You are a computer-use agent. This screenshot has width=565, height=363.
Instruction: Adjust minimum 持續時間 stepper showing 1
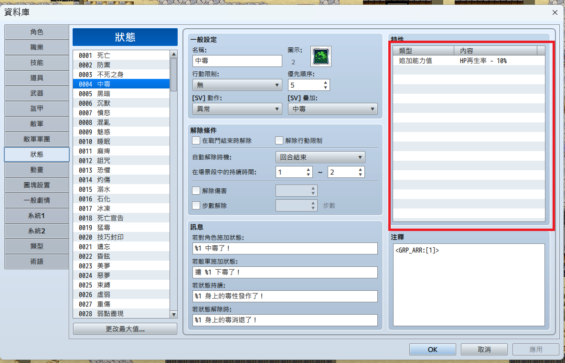pos(308,172)
